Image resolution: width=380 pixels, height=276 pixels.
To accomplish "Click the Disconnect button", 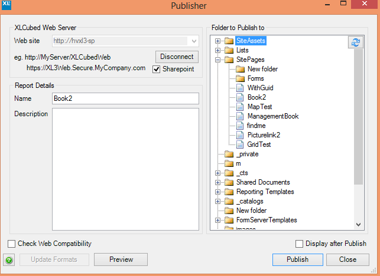I will [x=177, y=57].
